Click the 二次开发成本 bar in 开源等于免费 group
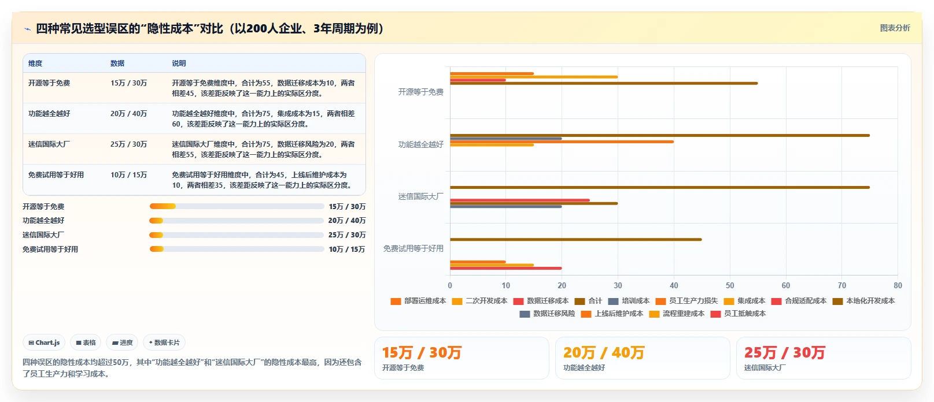934x402 pixels. (534, 77)
